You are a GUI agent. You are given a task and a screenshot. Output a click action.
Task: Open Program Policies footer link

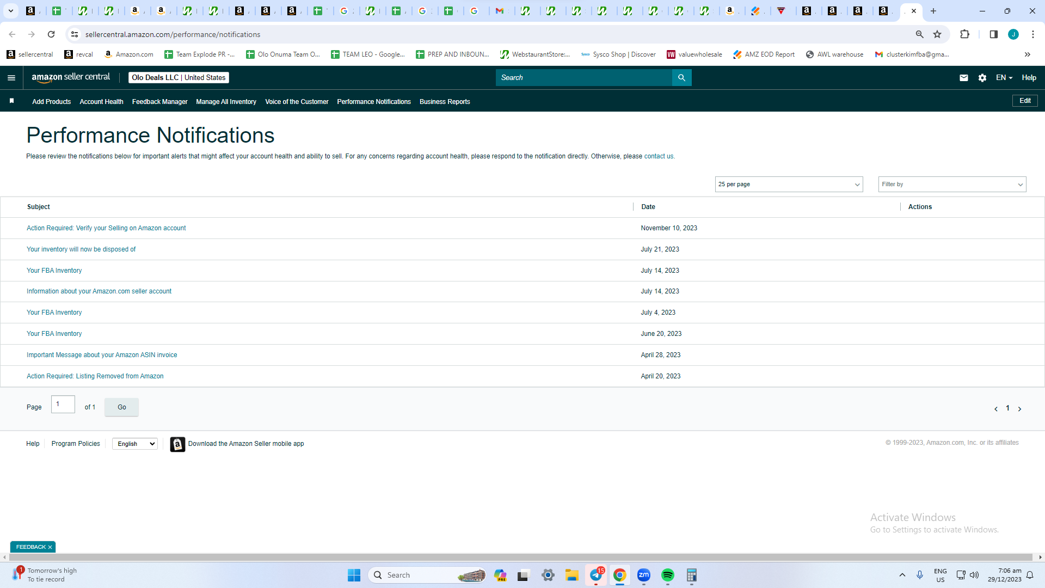tap(76, 444)
